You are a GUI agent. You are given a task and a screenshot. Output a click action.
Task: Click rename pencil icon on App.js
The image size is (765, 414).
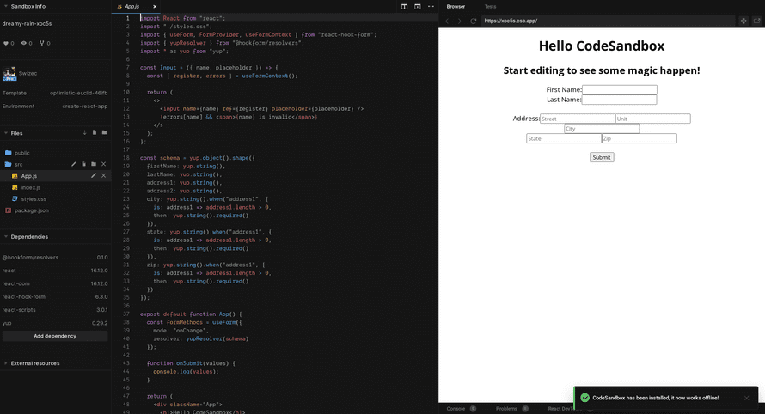[x=94, y=175]
